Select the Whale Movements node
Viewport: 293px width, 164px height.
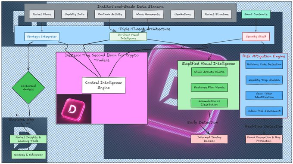pos(148,14)
